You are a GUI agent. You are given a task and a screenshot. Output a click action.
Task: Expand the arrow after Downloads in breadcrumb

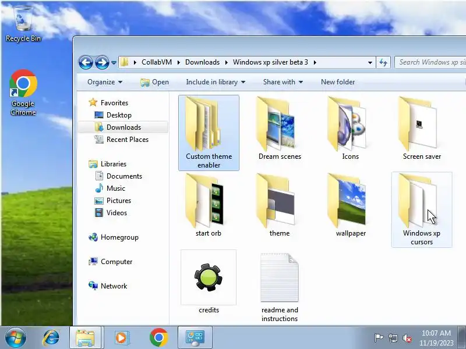[226, 62]
